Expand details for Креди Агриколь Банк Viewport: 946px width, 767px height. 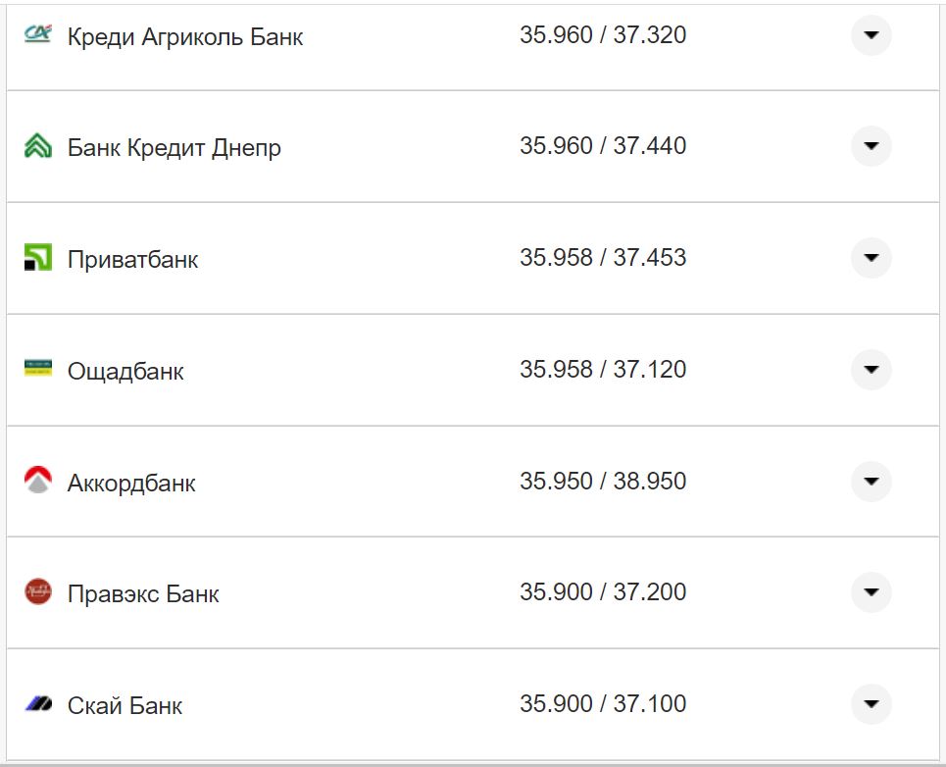tap(870, 35)
